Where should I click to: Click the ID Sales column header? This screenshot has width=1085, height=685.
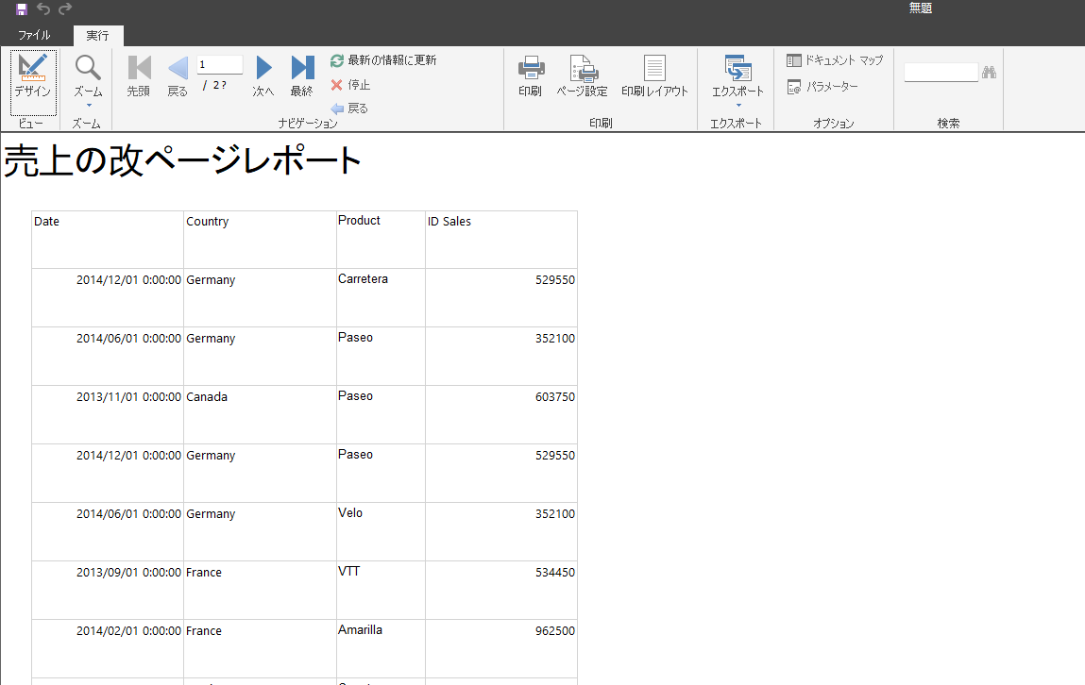(x=501, y=239)
